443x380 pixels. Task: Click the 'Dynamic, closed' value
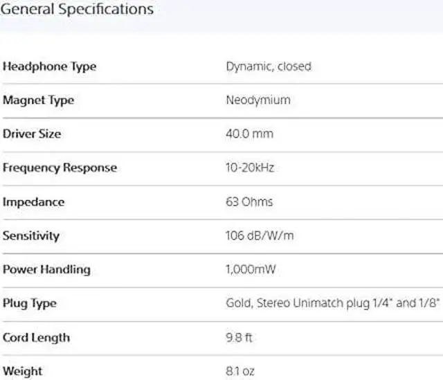pyautogui.click(x=269, y=66)
